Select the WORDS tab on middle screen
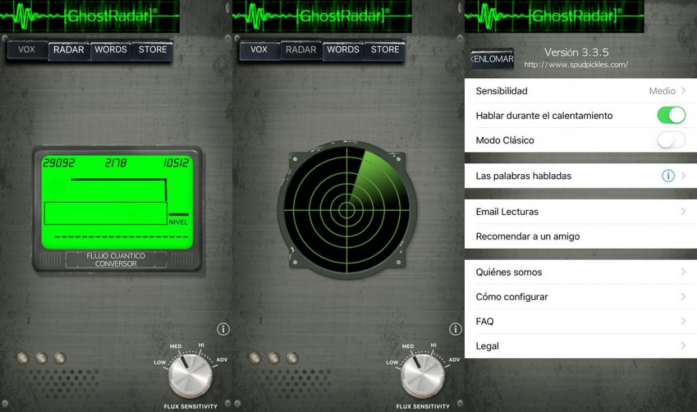This screenshot has width=697, height=412. pyautogui.click(x=343, y=50)
